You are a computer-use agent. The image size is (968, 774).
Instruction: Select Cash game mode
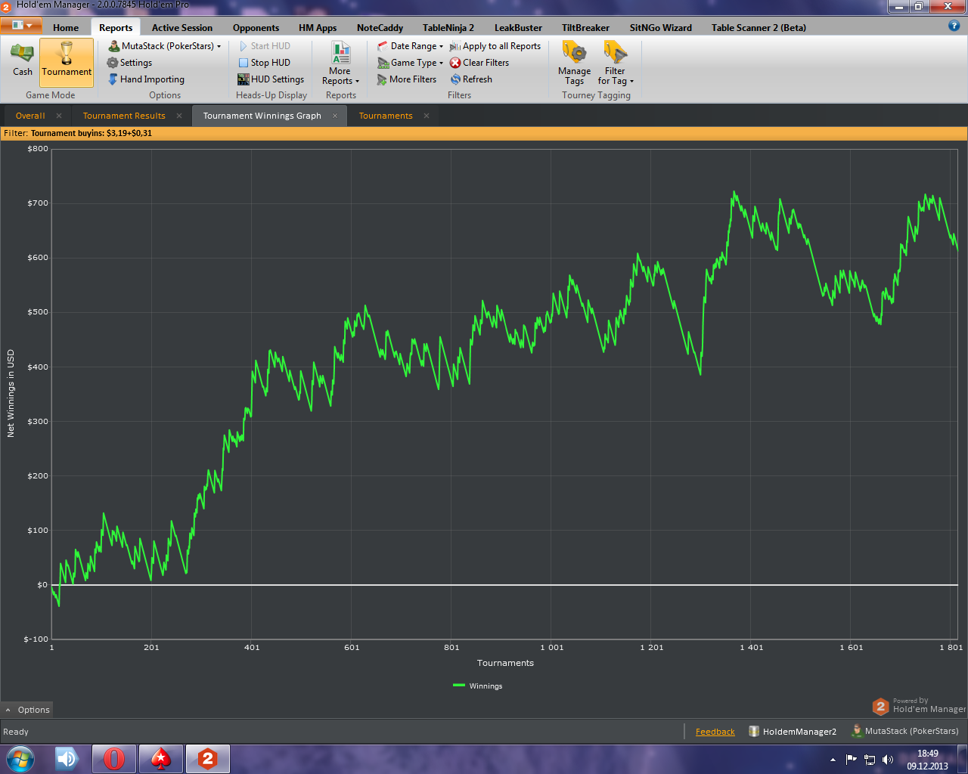[x=22, y=60]
